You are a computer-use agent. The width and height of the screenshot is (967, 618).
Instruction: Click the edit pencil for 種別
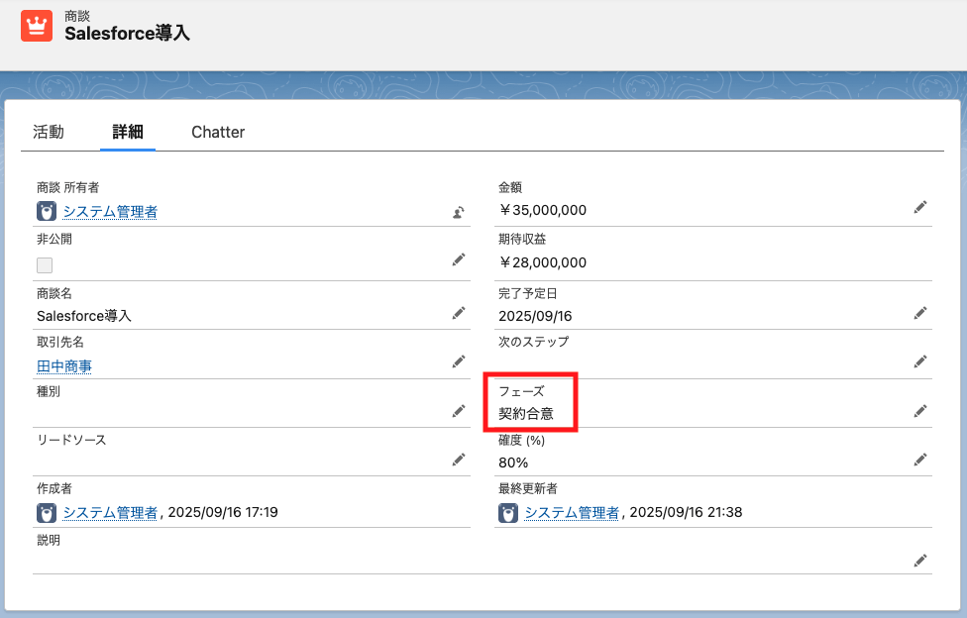[x=458, y=410]
